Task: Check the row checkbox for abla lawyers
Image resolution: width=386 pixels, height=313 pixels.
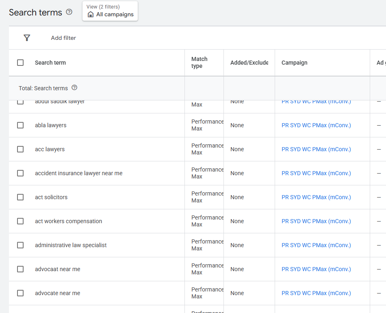Action: 20,125
